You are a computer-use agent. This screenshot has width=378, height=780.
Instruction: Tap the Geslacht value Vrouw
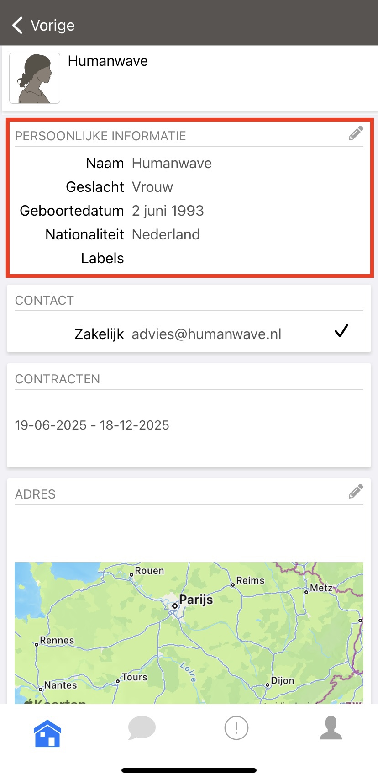click(152, 187)
